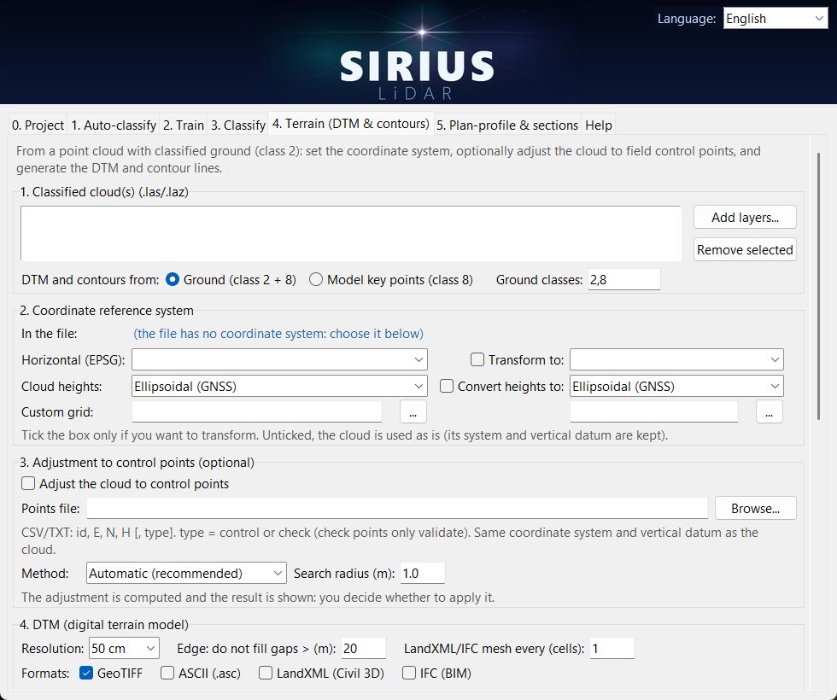
Task: Expand the Convert heights to dropdown
Action: [676, 386]
